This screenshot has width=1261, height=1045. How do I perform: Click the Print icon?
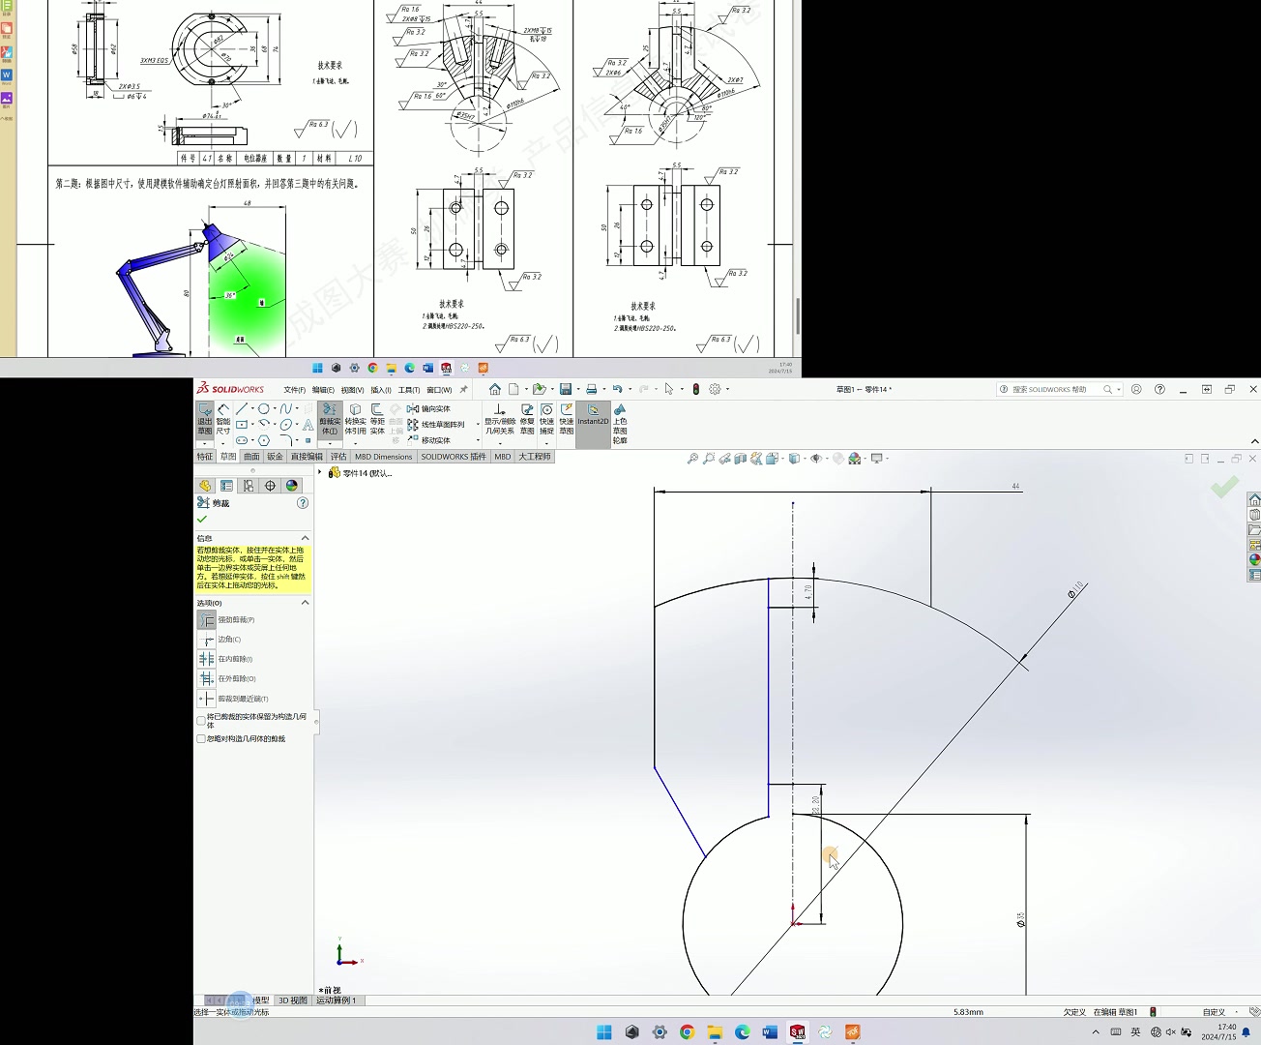point(591,389)
